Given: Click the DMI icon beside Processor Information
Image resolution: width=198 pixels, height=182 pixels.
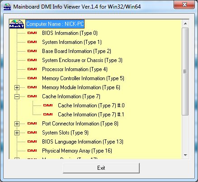Looking at the screenshot, I should (32, 69).
